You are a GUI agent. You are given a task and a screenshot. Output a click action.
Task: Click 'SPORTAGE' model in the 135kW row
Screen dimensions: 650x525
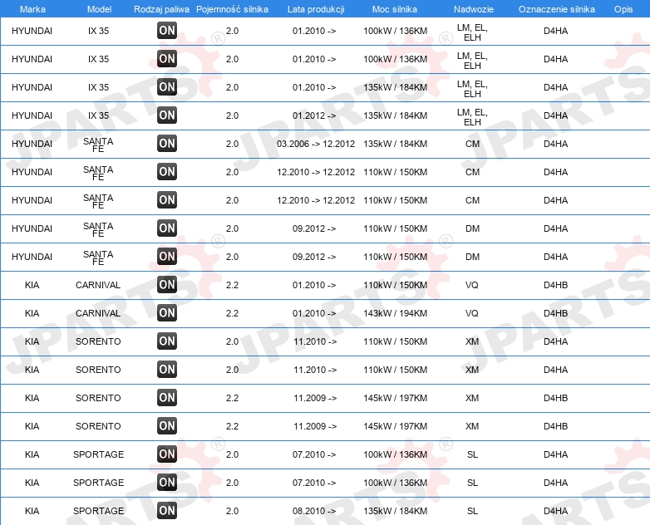click(98, 511)
